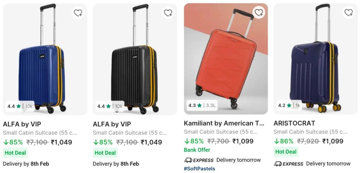
Task: Click the Hot Deal tag under black ALFA
Action: (x=105, y=153)
